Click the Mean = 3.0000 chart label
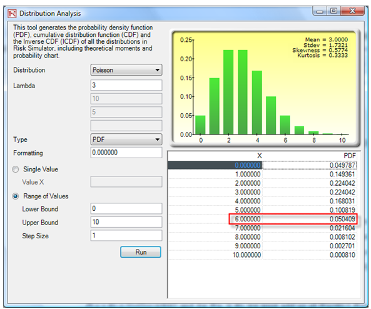The height and width of the screenshot is (309, 371). tap(327, 39)
